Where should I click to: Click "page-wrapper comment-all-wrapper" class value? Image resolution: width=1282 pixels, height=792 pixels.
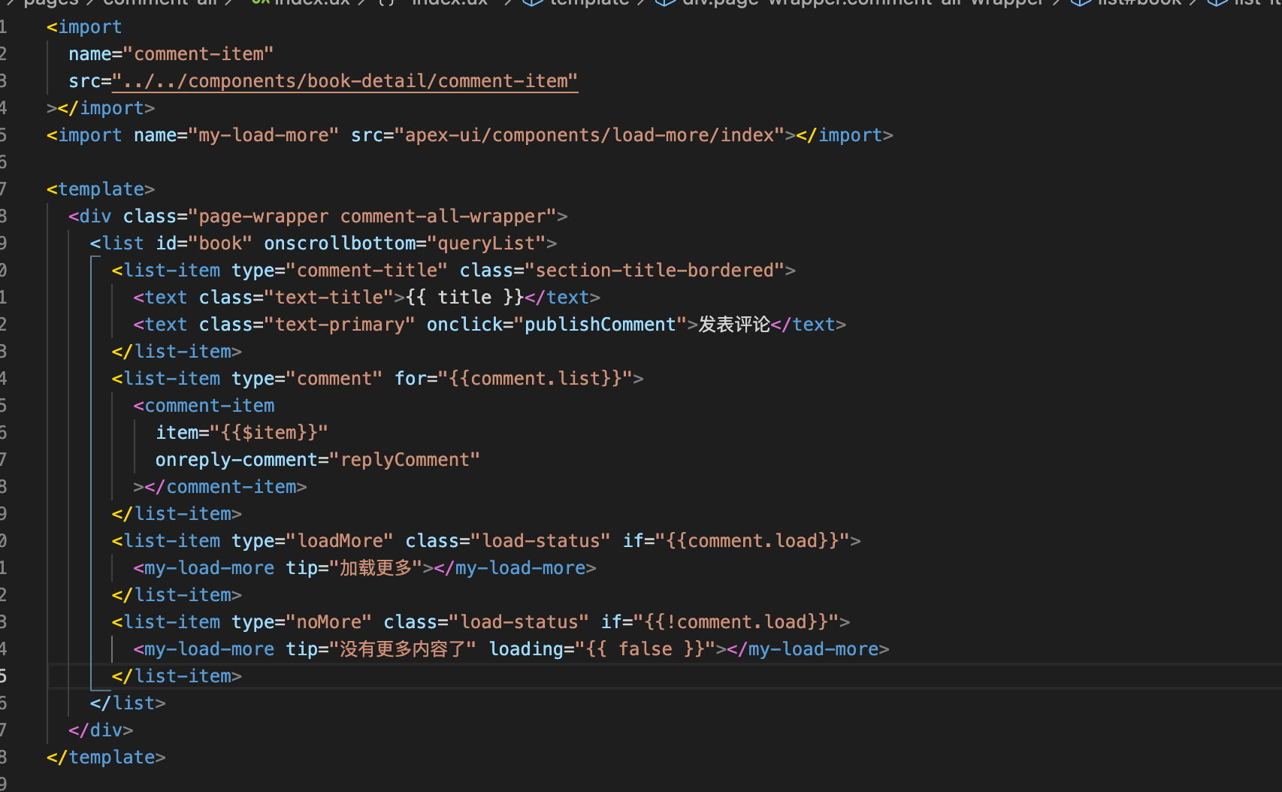point(372,216)
